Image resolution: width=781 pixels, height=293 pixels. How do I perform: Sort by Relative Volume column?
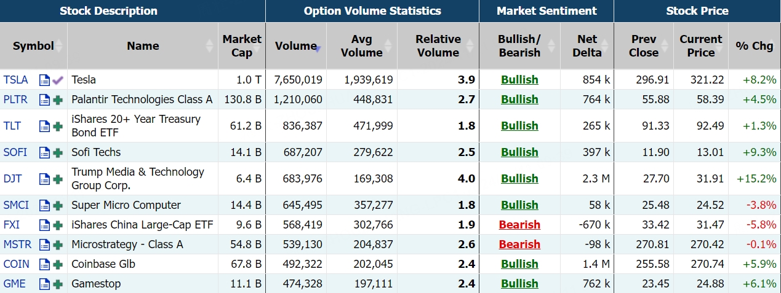(438, 46)
